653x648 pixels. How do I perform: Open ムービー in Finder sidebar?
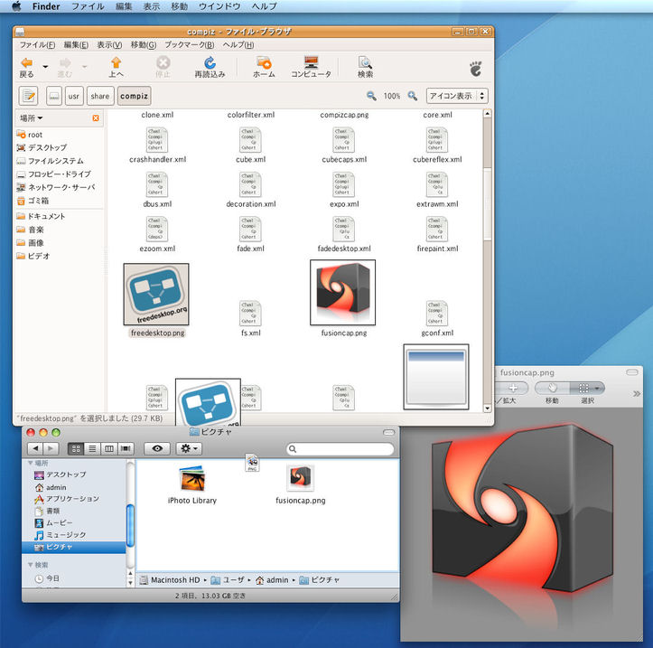53,522
